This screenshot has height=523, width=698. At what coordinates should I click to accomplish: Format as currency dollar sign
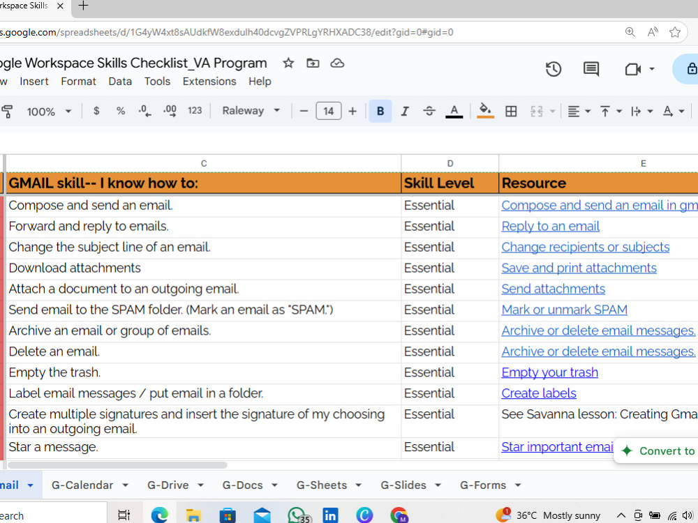[96, 111]
